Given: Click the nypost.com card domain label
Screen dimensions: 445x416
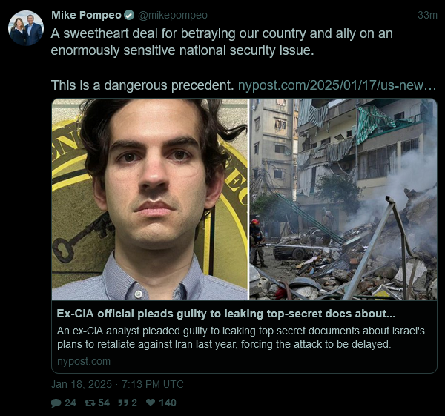Looking at the screenshot, I should [x=84, y=362].
